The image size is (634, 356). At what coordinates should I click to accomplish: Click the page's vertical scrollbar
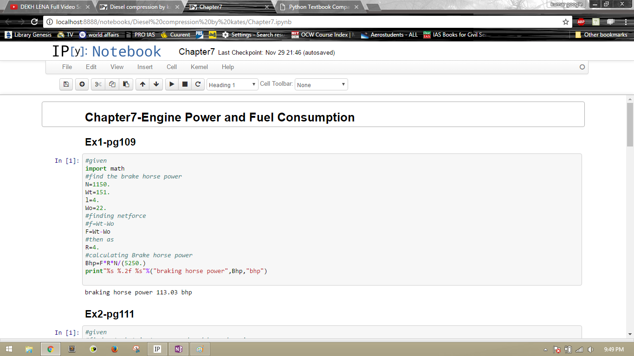click(x=630, y=125)
